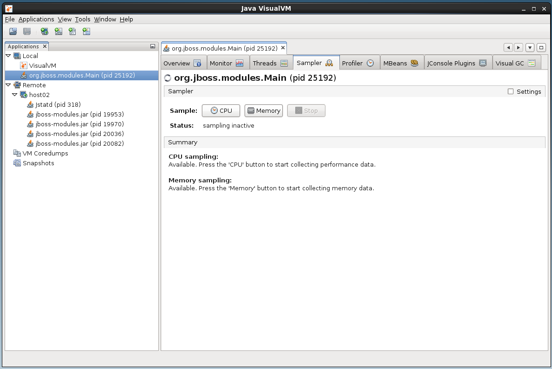
Task: Click the Java icon beside org.jboss.modules.Main tree entry
Action: tap(24, 75)
